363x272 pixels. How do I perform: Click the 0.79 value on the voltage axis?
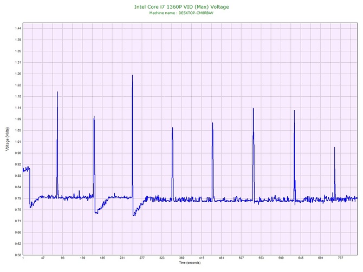click(x=18, y=198)
